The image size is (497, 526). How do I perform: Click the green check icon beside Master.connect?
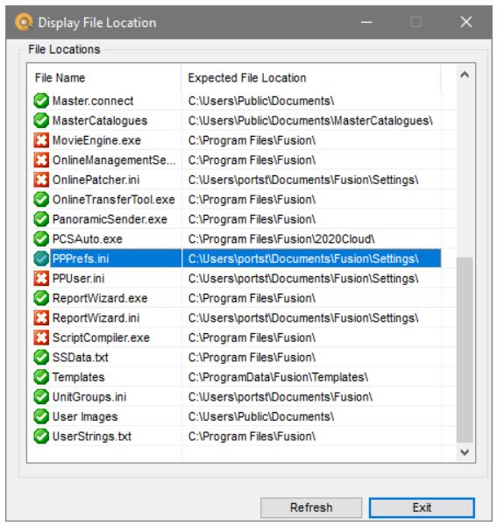[41, 101]
